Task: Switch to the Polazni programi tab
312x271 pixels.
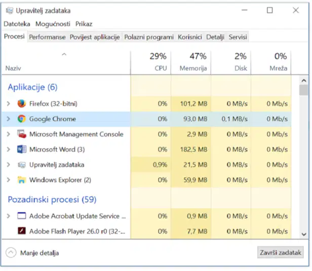Action: [149, 37]
